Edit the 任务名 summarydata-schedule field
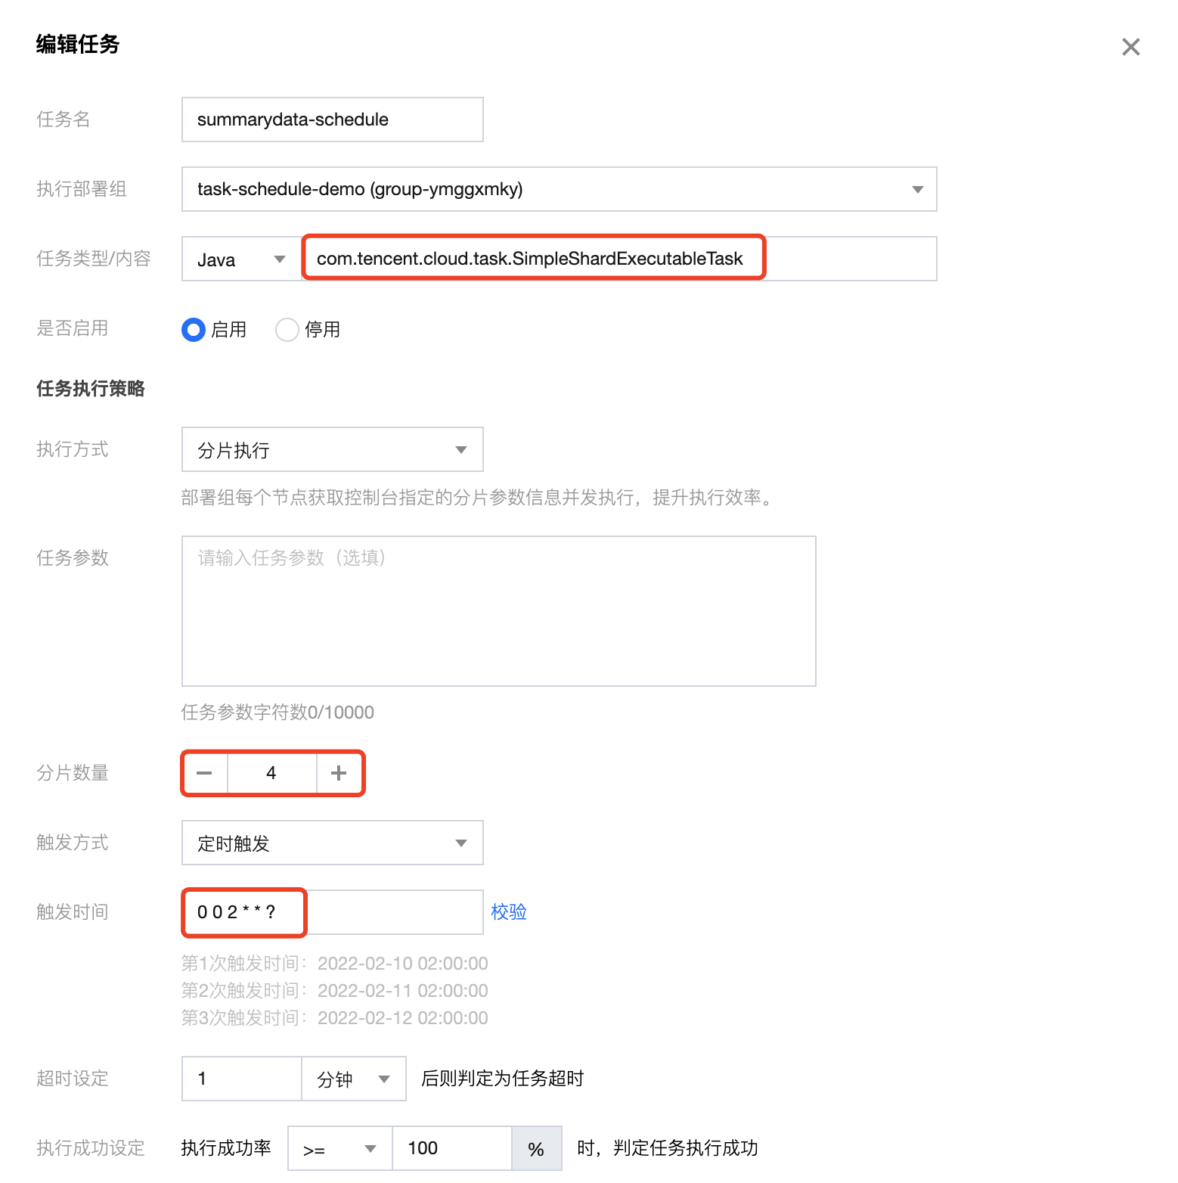Screen dimensions: 1178x1183 click(x=332, y=119)
